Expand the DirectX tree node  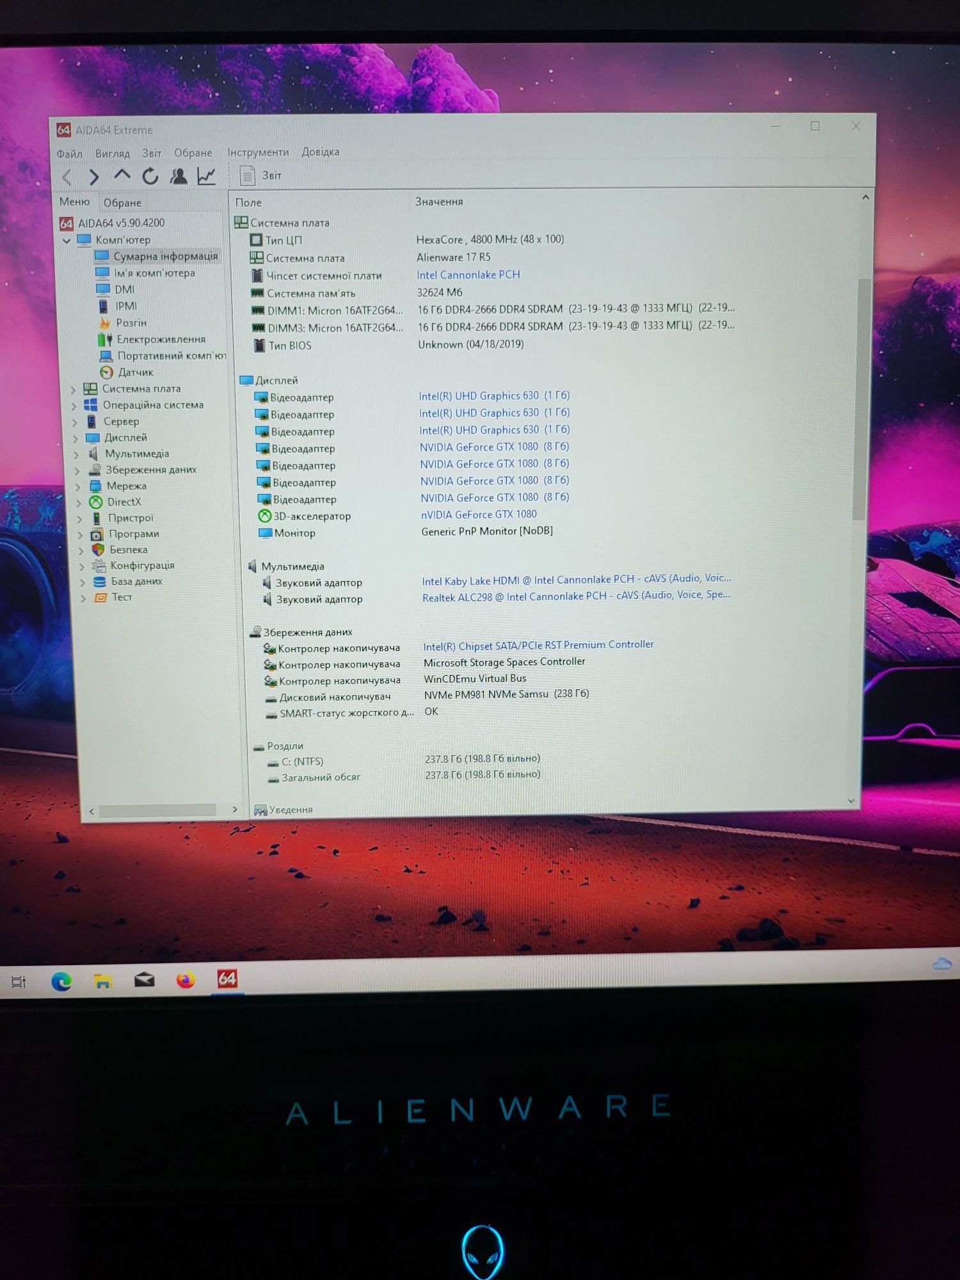click(79, 503)
